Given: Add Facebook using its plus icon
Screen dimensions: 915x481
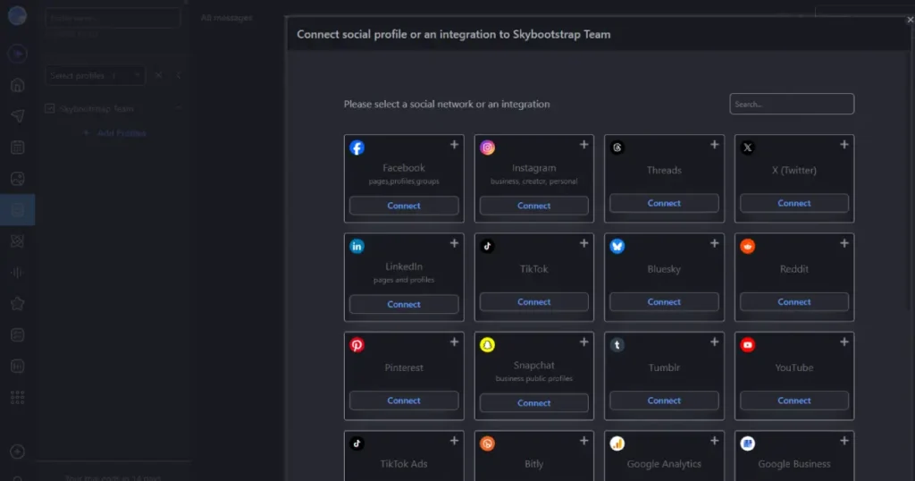Looking at the screenshot, I should pos(454,145).
